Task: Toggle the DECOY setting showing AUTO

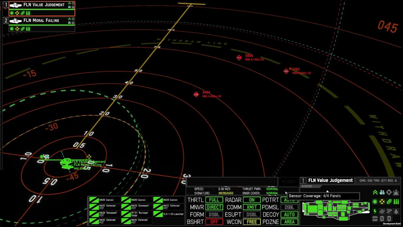Action: click(x=289, y=215)
